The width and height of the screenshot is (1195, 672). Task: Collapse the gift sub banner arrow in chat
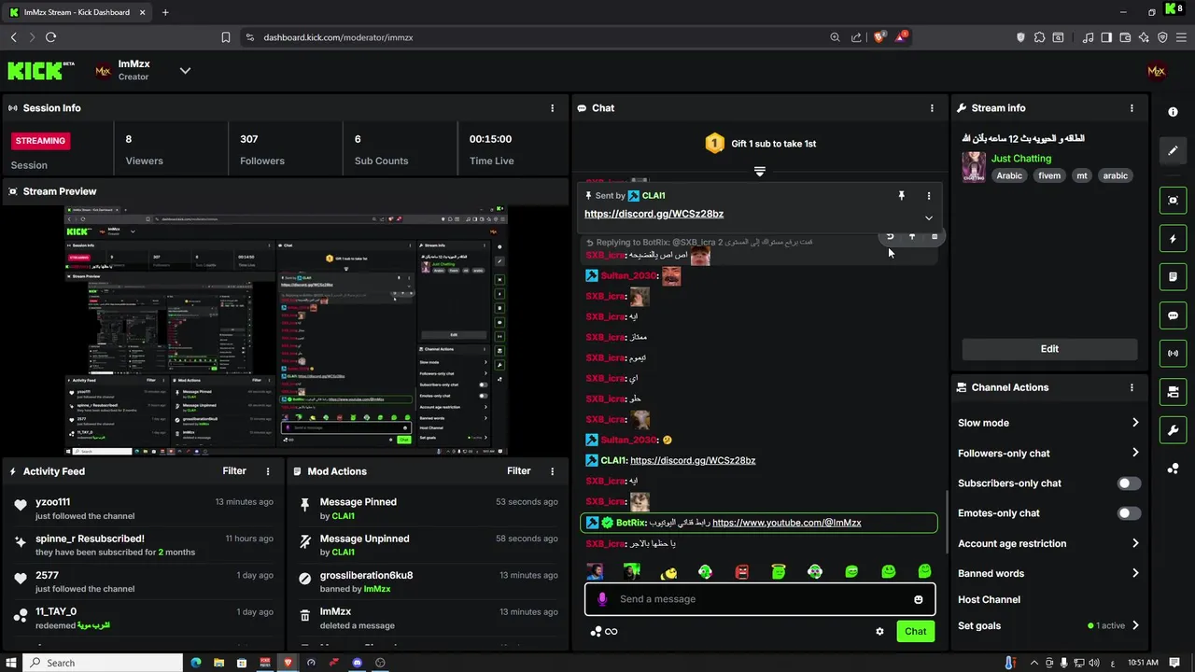coord(759,172)
